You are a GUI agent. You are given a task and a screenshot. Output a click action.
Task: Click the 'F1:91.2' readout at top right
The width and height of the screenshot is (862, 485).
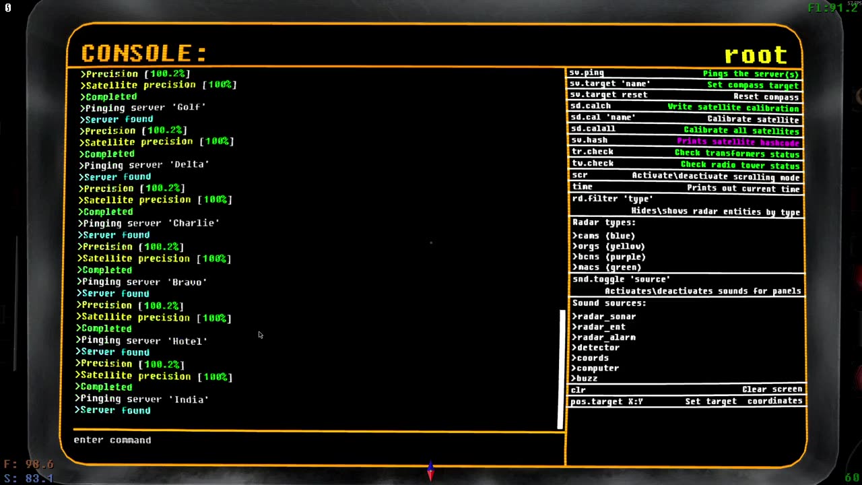[834, 9]
